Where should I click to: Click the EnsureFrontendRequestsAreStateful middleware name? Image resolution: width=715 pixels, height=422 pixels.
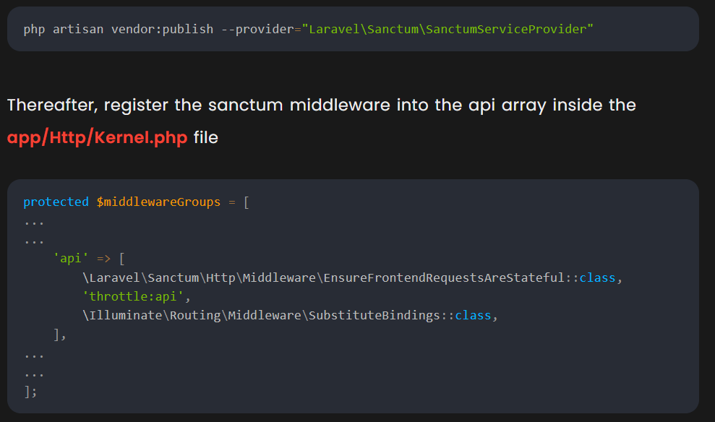point(445,277)
